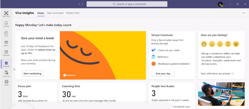The height and width of the screenshot is (109, 249).
Task: Click 'Give your mind a break' heading
Action: (x=38, y=38)
